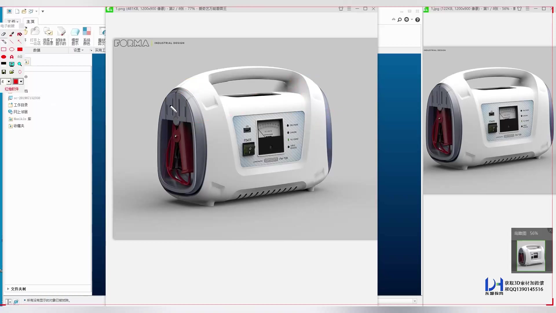This screenshot has width=556, height=313.
Task: Open dropdown arrow beside learning icon
Action: click(412, 20)
